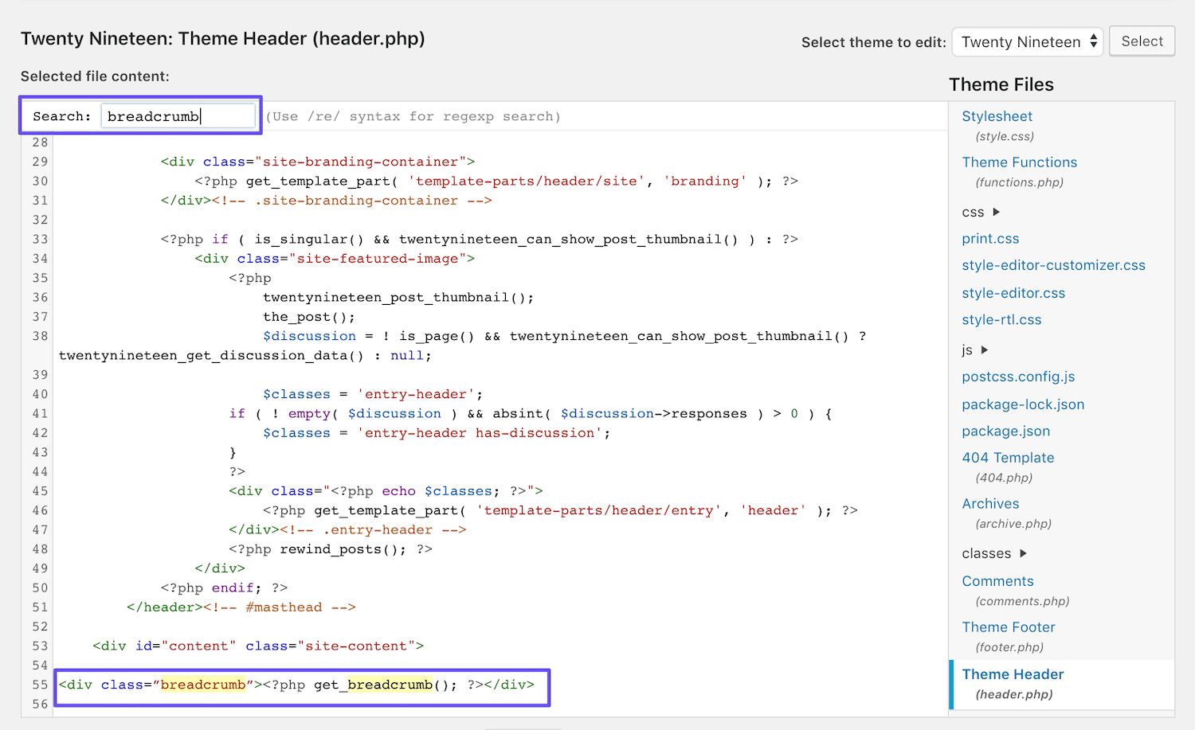Open style-editor-customizer.css
This screenshot has height=730, width=1195.
pyautogui.click(x=1053, y=265)
